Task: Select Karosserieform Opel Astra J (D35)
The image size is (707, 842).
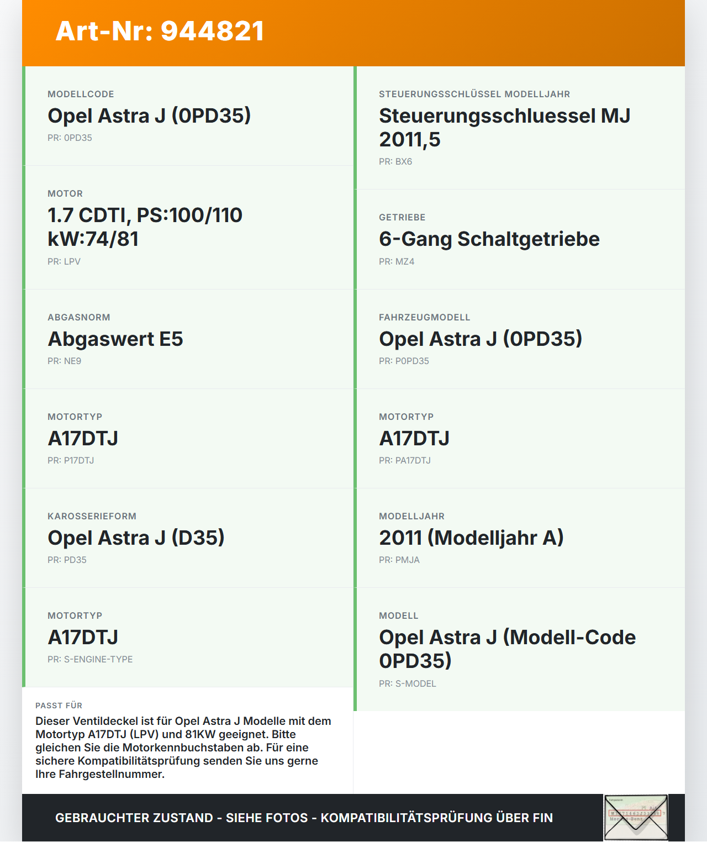Action: (x=188, y=538)
